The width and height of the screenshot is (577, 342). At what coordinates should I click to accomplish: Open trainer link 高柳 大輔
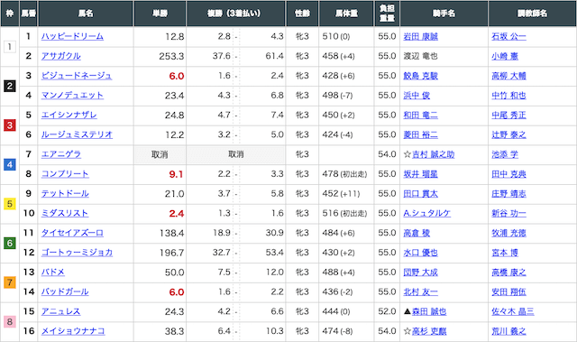click(x=508, y=76)
